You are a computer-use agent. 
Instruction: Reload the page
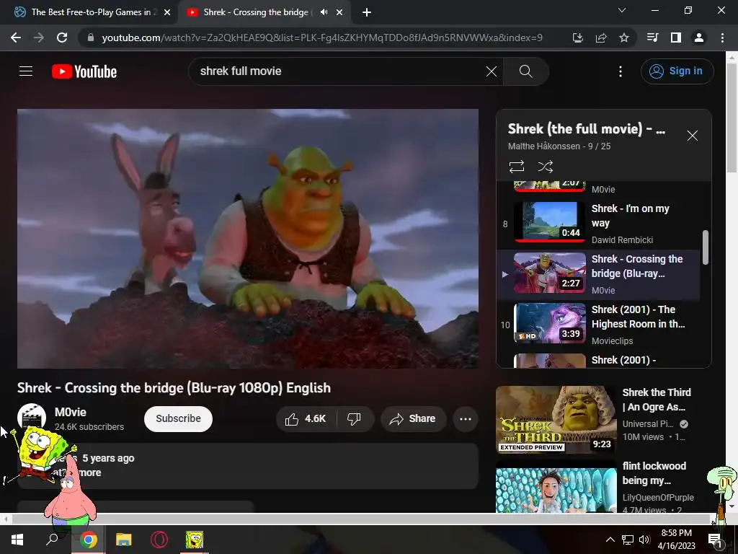click(x=62, y=38)
